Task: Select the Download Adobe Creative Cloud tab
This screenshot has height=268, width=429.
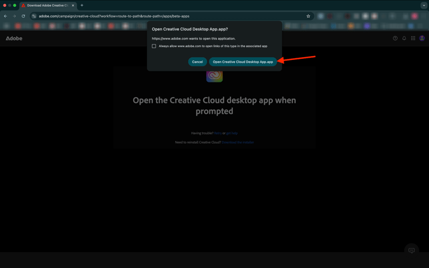Action: (x=48, y=6)
